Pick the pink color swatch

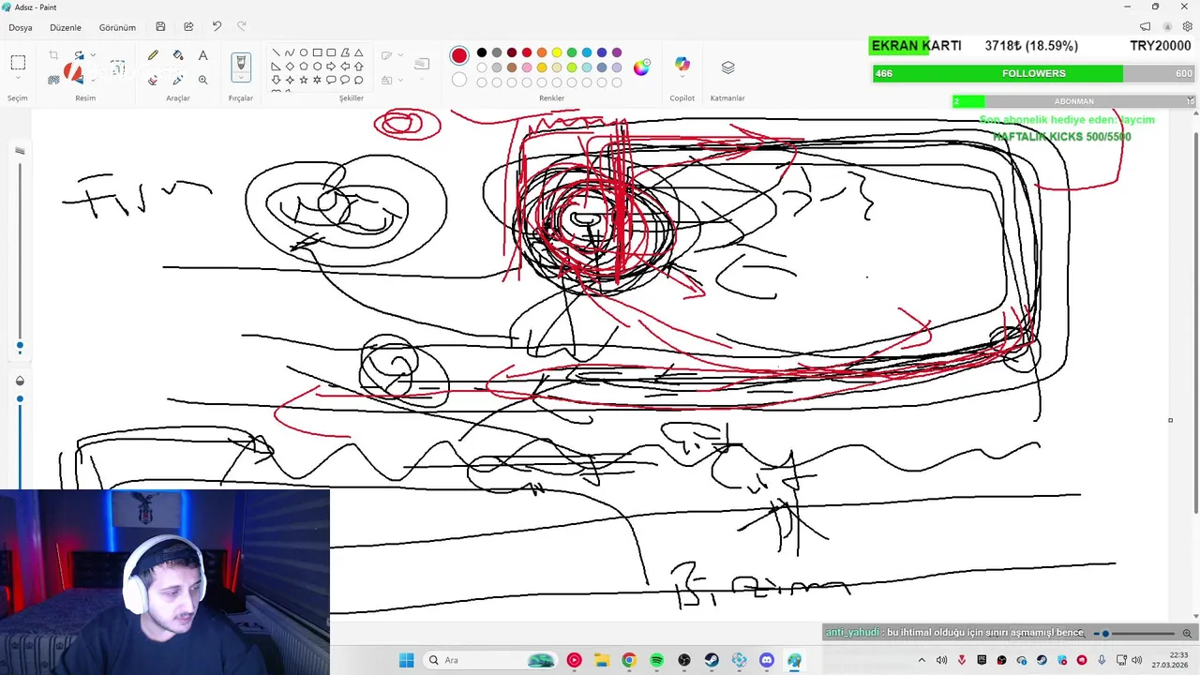pos(527,67)
